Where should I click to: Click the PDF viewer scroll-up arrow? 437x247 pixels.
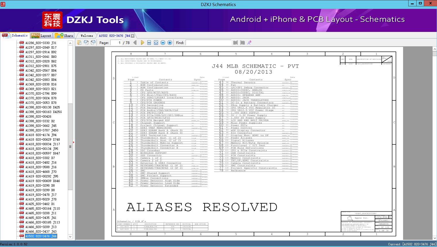pyautogui.click(x=434, y=49)
